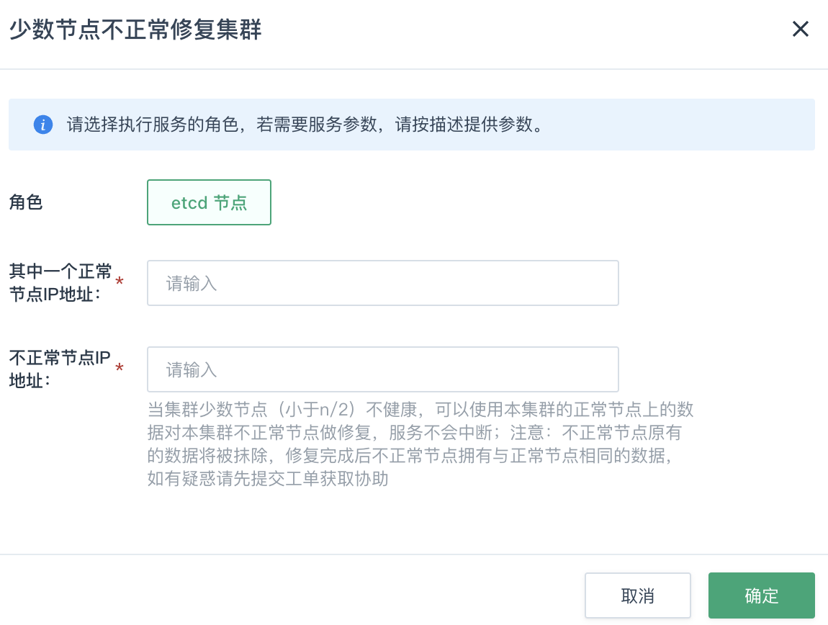Screen dimensions: 828x625
Task: Focus the 其中一个正常节点IP地址 input field
Action: [382, 283]
